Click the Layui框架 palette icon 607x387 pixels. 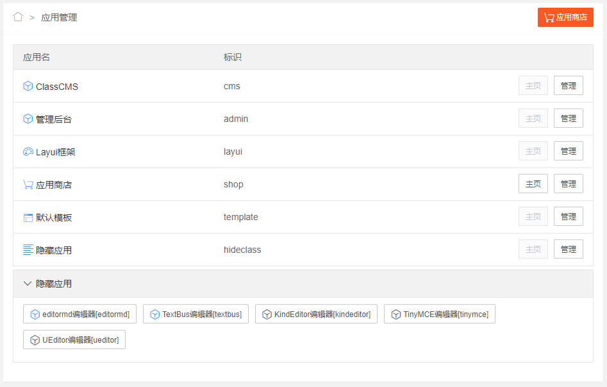click(x=28, y=151)
